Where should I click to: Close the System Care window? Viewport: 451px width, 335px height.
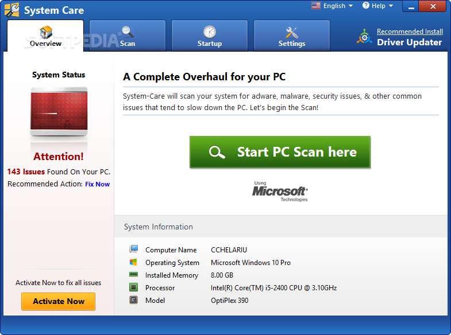point(433,6)
